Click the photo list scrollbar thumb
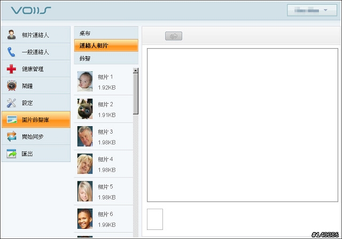 click(x=135, y=94)
